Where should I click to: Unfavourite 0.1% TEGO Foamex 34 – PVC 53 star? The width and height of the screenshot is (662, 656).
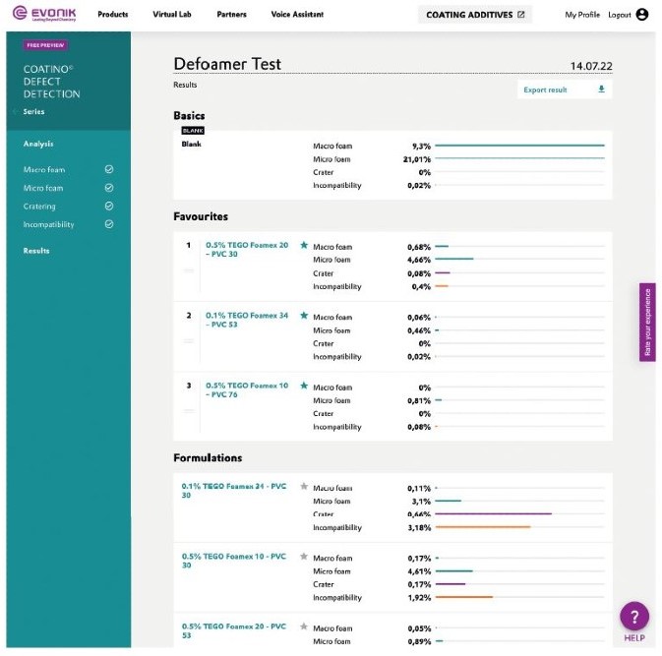[x=304, y=316]
